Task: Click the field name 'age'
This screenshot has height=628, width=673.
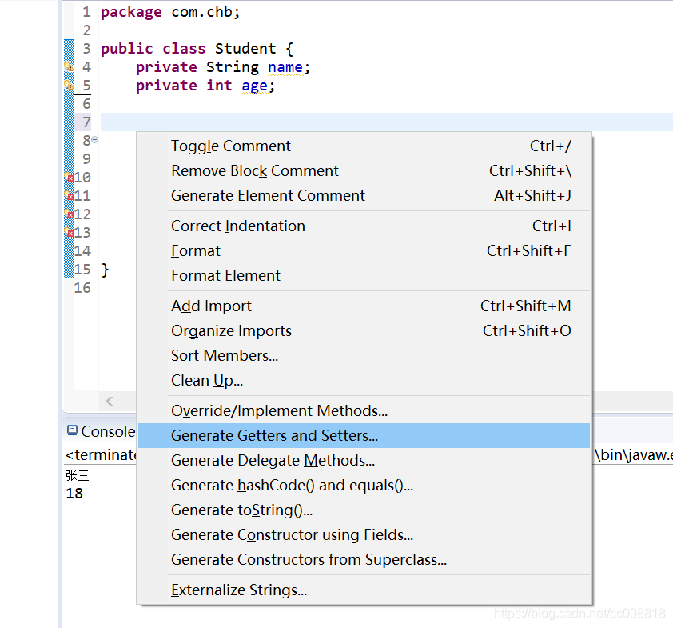Action: (x=254, y=86)
